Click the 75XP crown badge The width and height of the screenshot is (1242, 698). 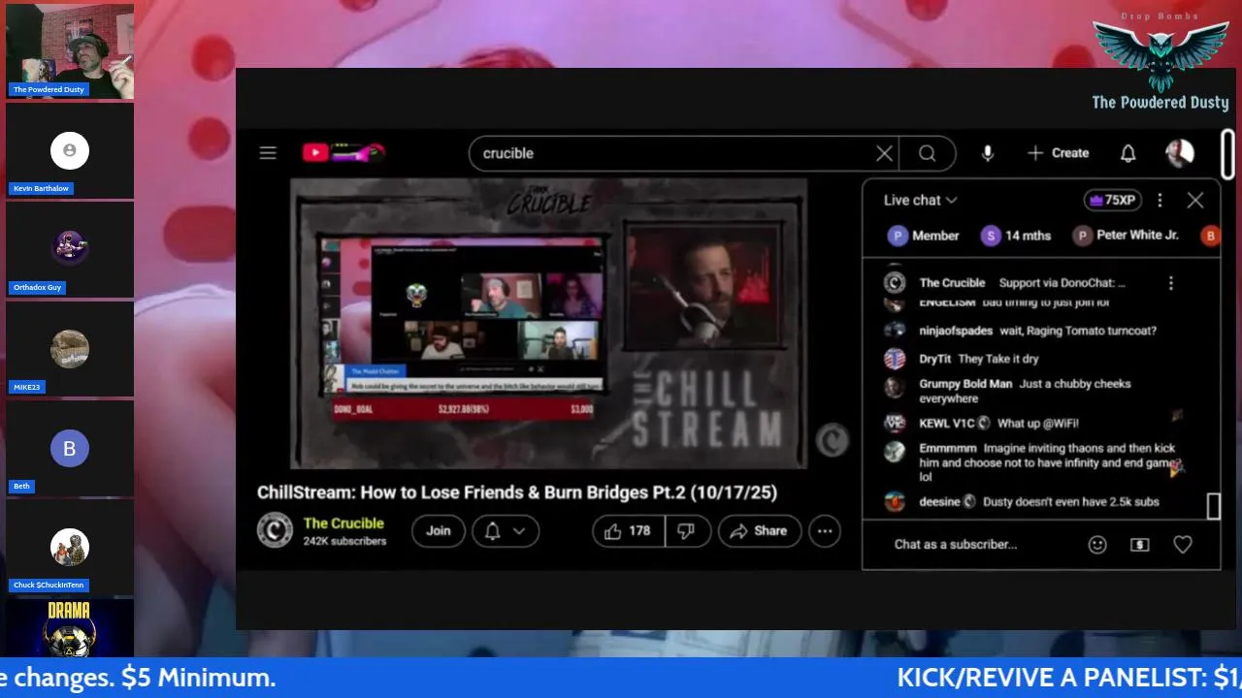[1113, 200]
